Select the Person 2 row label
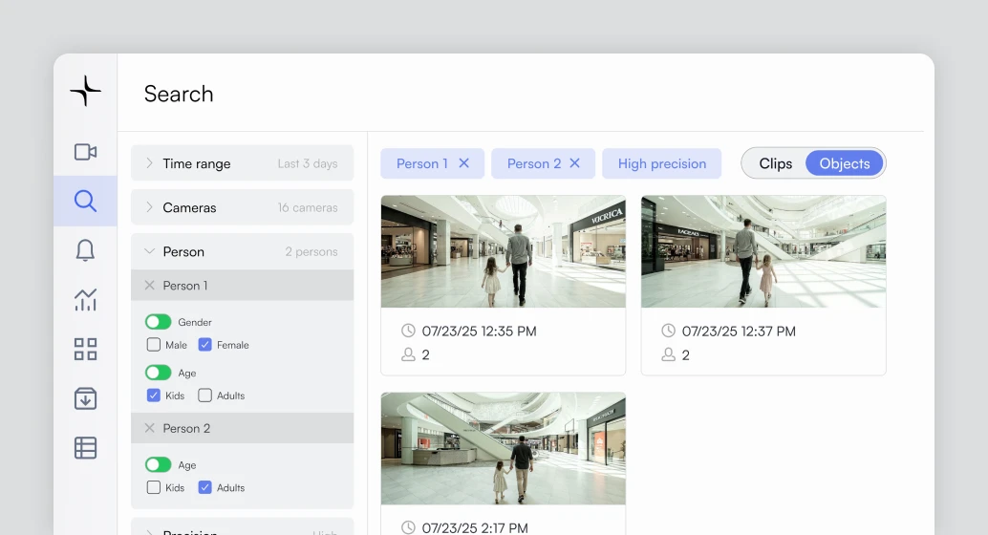 click(186, 429)
